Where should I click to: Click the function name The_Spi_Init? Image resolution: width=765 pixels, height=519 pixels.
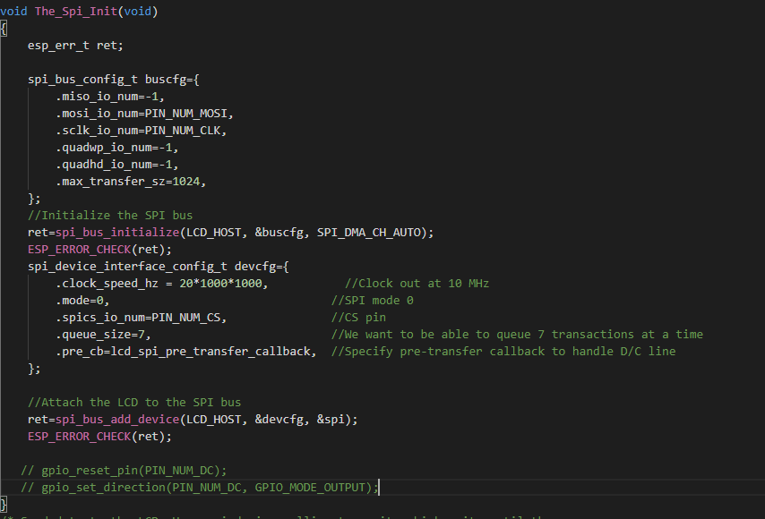76,12
